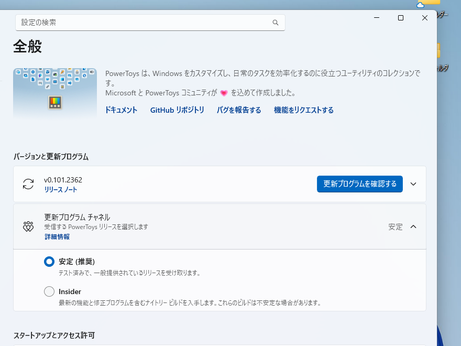
Task: Focus the 設定の検索 search field
Action: 150,23
